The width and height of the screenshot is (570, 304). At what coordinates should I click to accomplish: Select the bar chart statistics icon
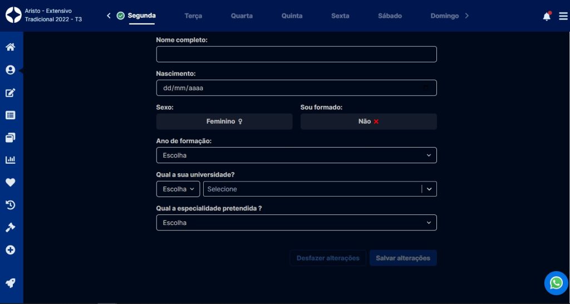pos(10,160)
